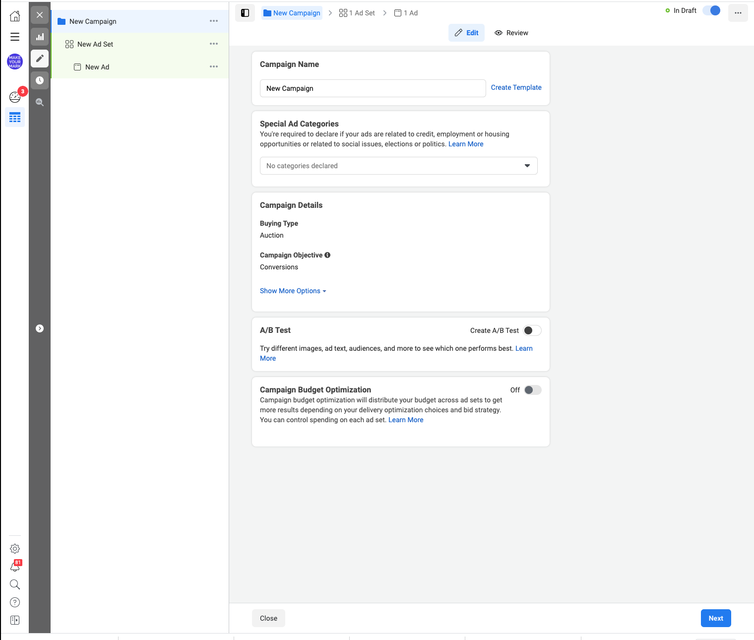Open settings gear in left rail

(15, 549)
